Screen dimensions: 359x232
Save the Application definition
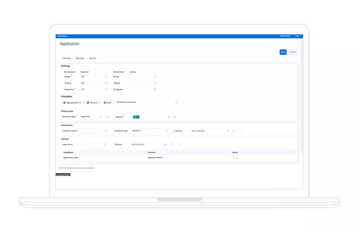click(283, 52)
